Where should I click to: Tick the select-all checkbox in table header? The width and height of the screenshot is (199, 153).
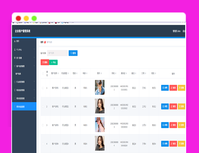(x=43, y=74)
